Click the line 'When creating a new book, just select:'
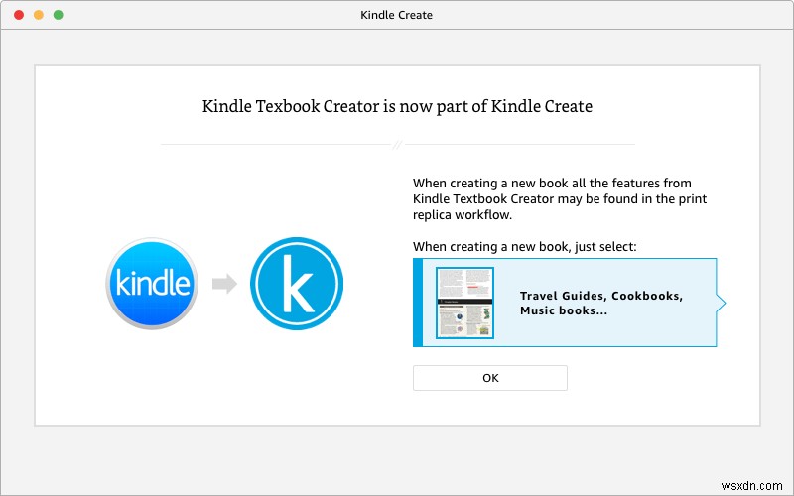The image size is (794, 496). [x=525, y=246]
